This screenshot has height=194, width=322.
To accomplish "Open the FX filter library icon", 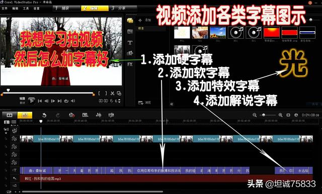I will point(130,64).
